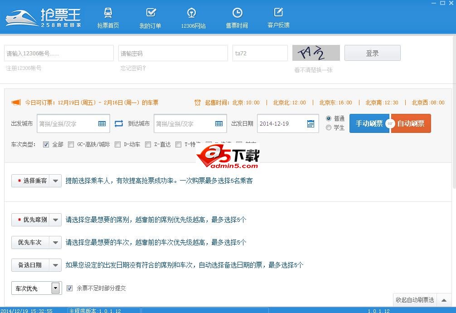
Task: Expand the 选择乘客 dropdown arrow
Action: point(56,181)
